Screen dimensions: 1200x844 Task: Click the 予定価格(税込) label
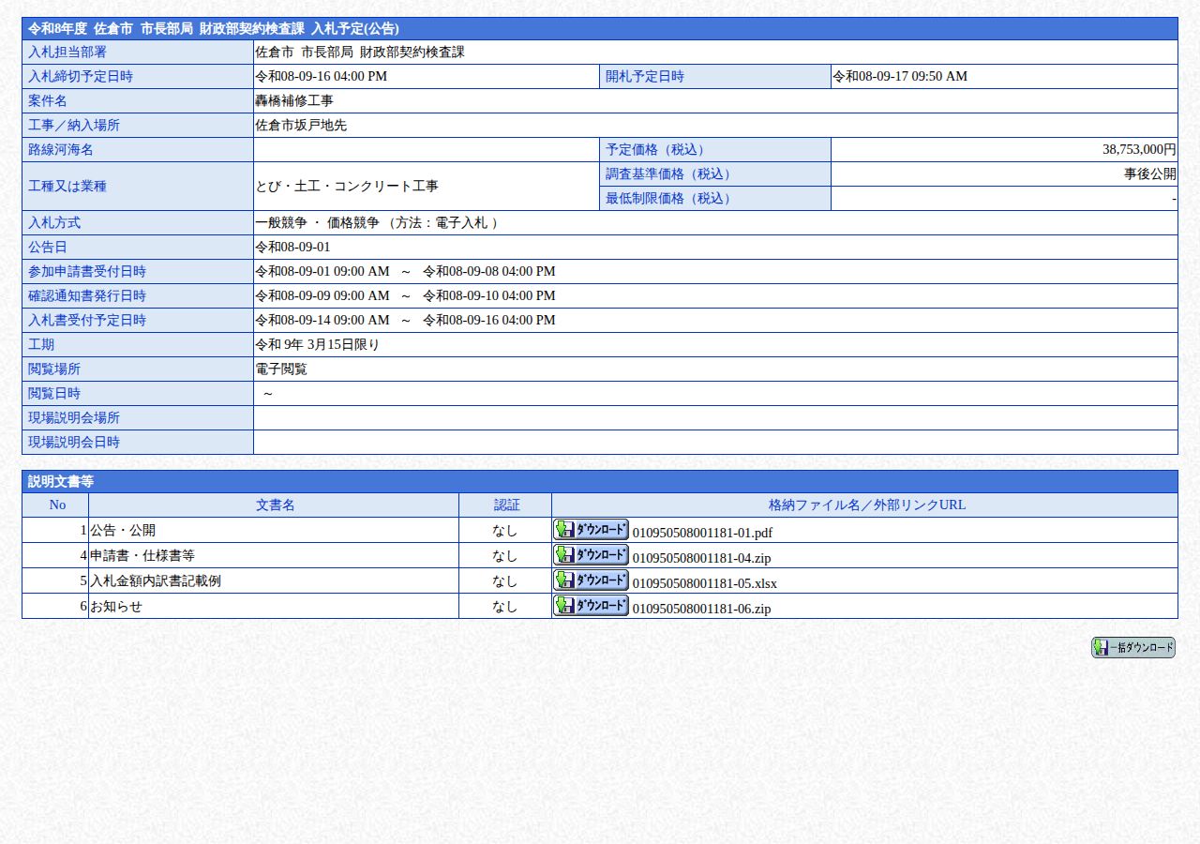coord(657,150)
